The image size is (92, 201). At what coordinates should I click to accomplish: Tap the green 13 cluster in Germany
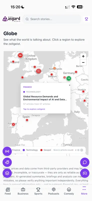click(69, 78)
